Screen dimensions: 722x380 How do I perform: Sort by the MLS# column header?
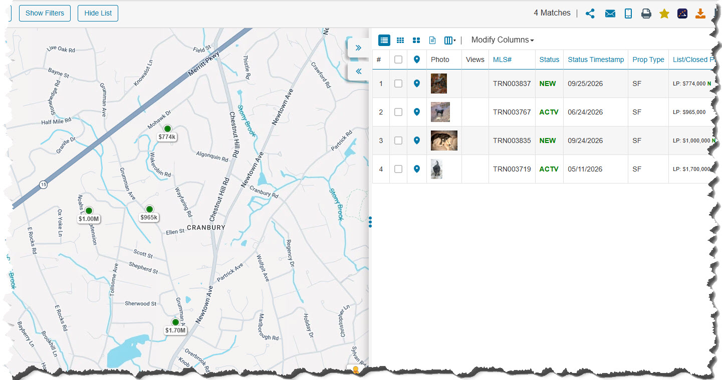point(502,59)
